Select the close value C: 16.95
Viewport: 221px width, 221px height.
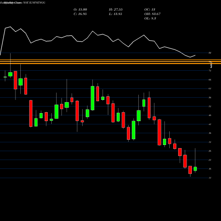(x=80, y=14)
